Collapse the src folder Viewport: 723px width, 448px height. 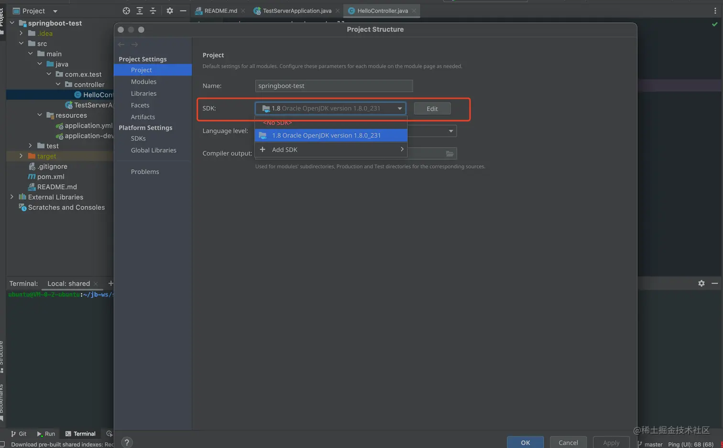21,44
